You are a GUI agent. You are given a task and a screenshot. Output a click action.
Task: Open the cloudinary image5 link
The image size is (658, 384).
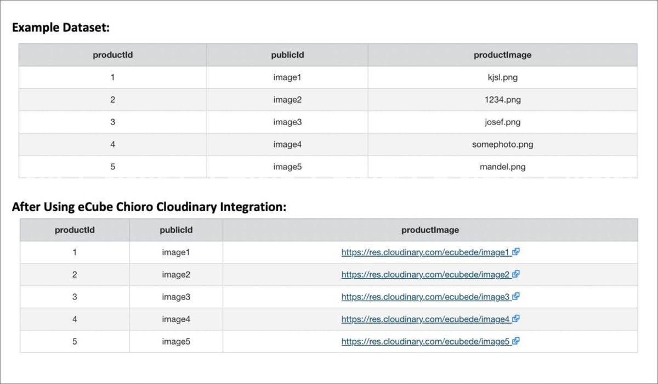426,342
